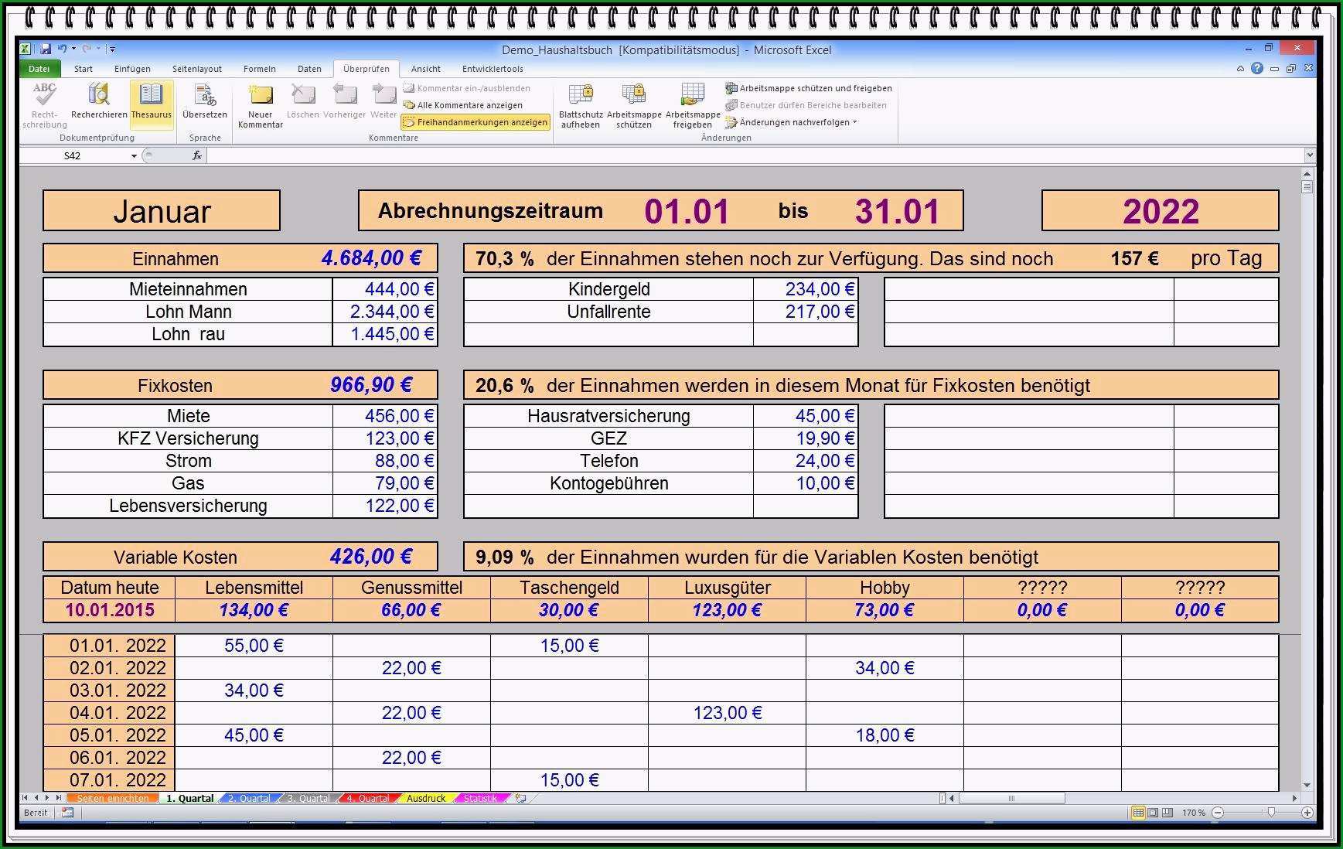Image resolution: width=1343 pixels, height=849 pixels.
Task: Click Löschen comment icon
Action: coord(302,94)
